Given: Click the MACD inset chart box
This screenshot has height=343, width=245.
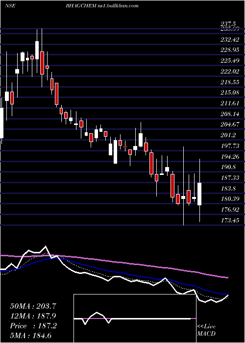Looking at the screenshot, I should tap(135, 318).
